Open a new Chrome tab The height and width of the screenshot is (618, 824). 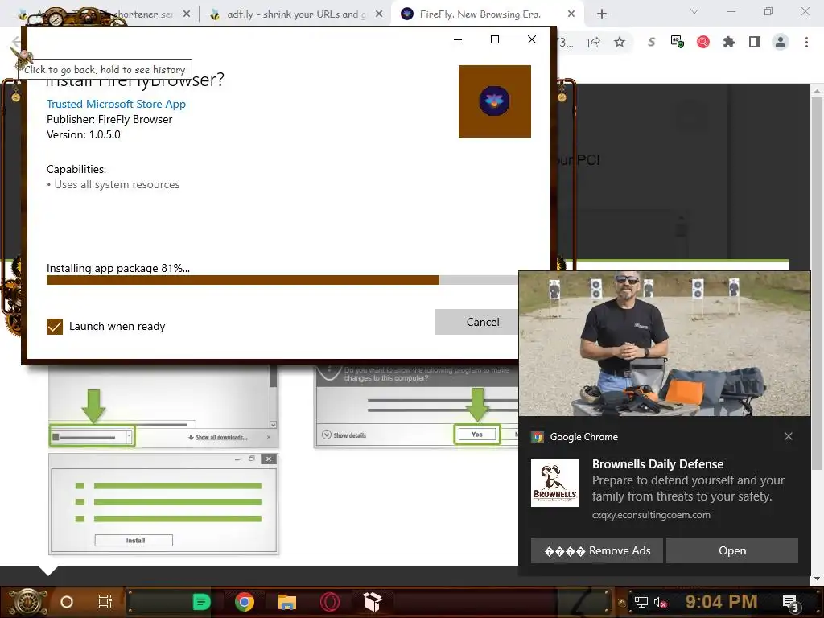602,14
